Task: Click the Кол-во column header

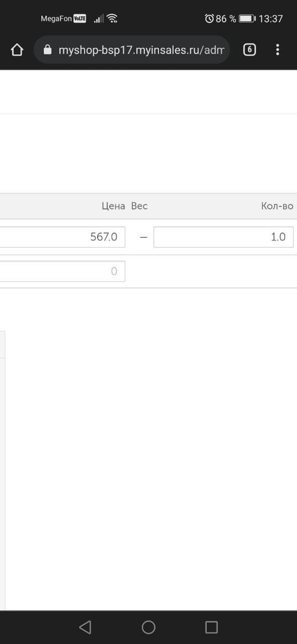Action: [277, 206]
